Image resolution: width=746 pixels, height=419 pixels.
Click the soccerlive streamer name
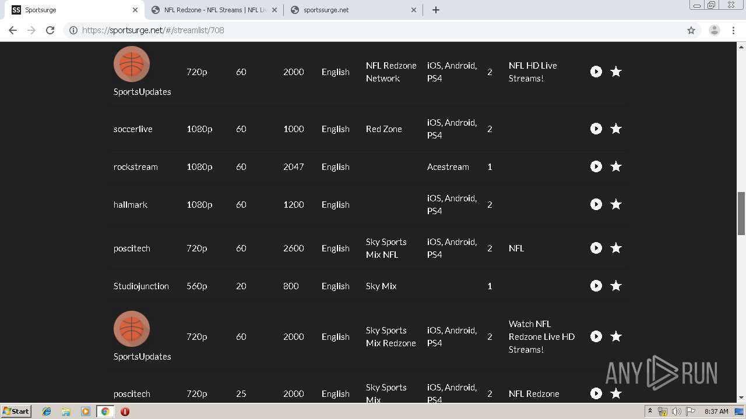tap(133, 129)
